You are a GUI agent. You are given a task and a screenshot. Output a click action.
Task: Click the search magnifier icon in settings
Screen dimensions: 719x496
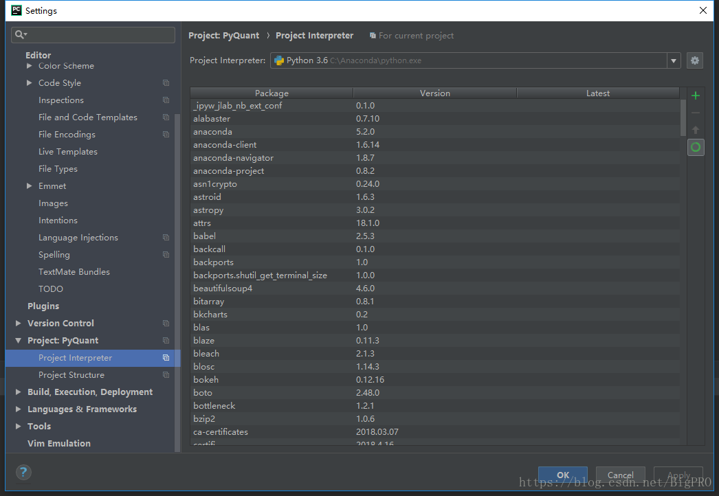[x=21, y=34]
